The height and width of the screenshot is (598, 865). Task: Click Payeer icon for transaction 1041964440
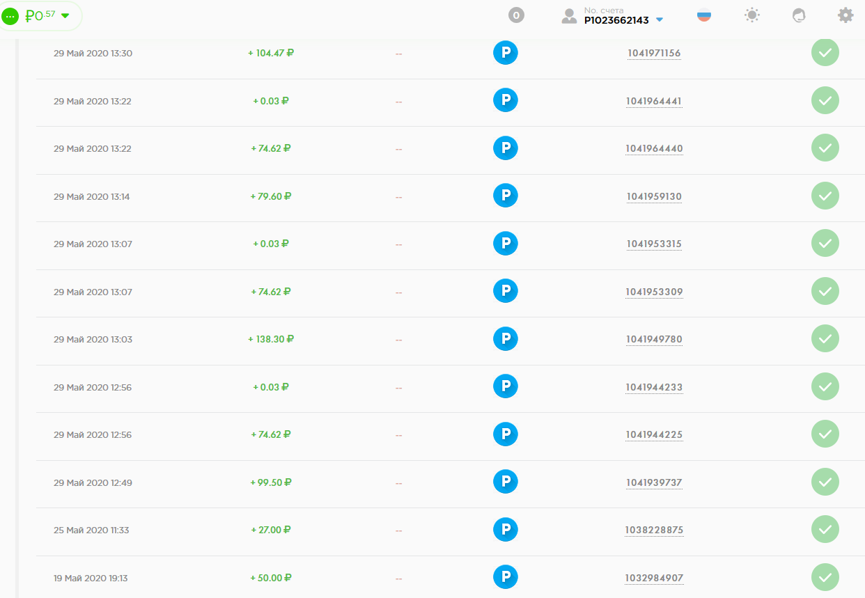coord(506,148)
